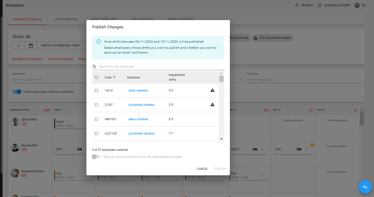Click Spiteri Mike 12H hours link
This screenshot has width=374, height=197.
coord(24,123)
